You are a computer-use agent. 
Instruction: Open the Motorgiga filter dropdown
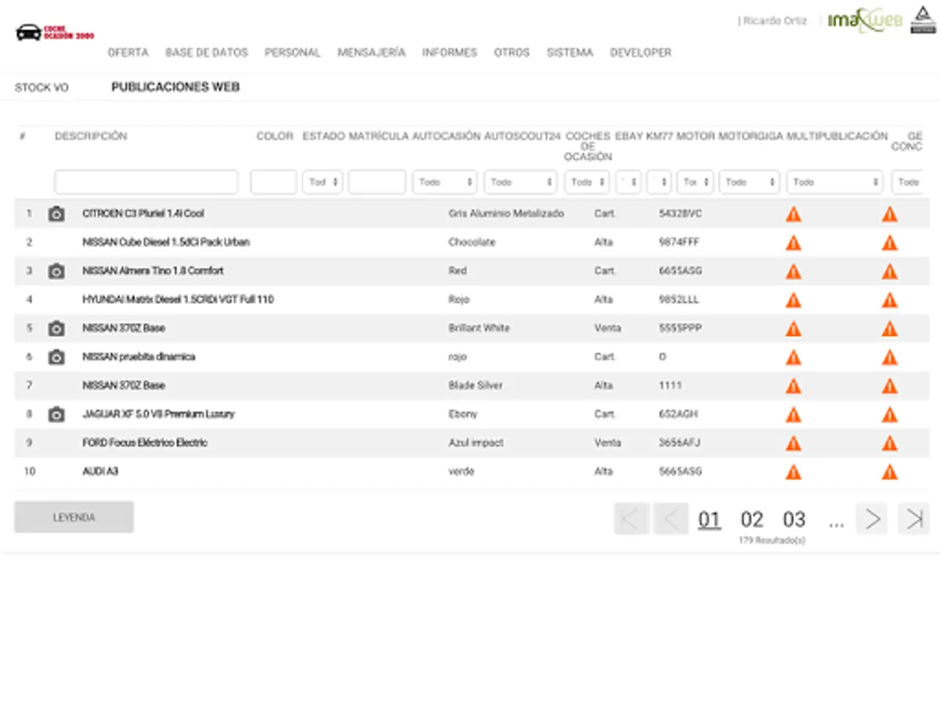[x=750, y=182]
